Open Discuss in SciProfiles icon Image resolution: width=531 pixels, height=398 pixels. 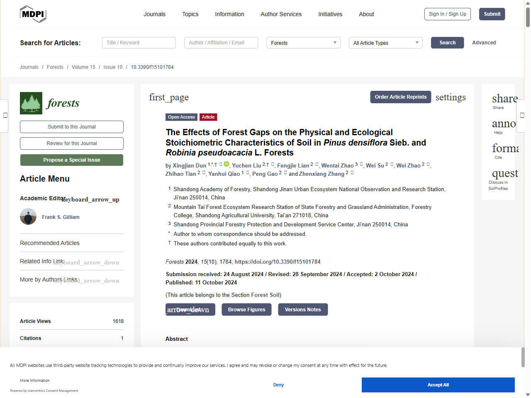click(x=504, y=173)
